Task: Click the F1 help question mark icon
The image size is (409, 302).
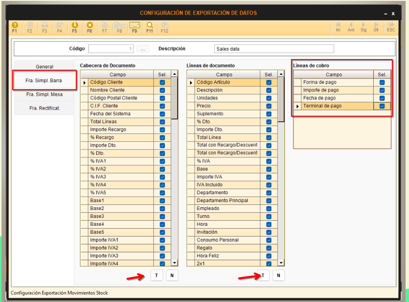Action: pos(14,25)
